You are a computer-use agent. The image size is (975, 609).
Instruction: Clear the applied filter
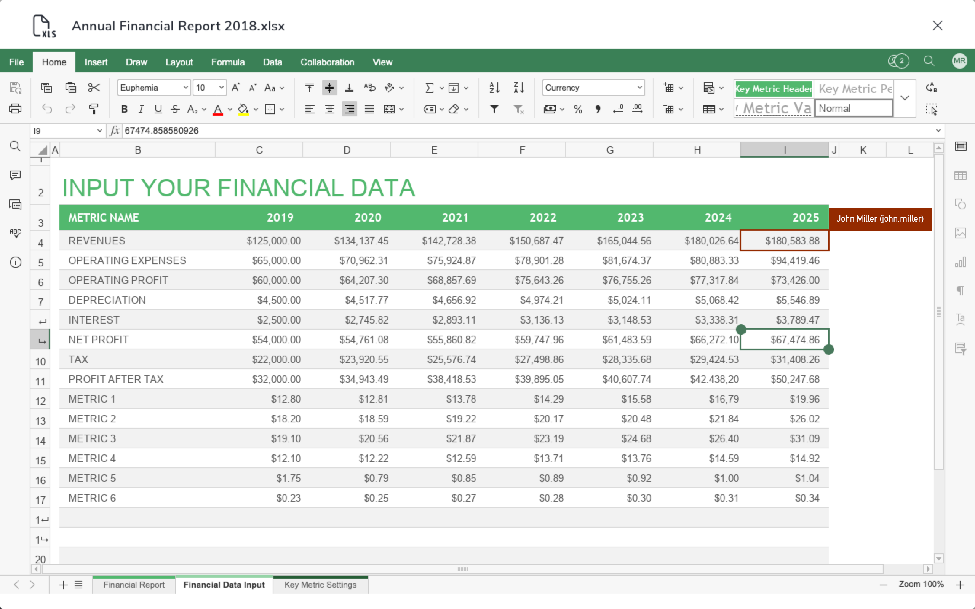click(519, 109)
